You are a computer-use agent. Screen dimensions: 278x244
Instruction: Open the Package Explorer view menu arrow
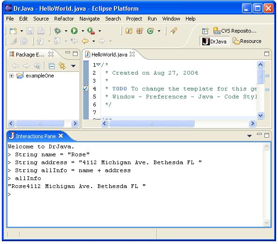[x=73, y=66]
